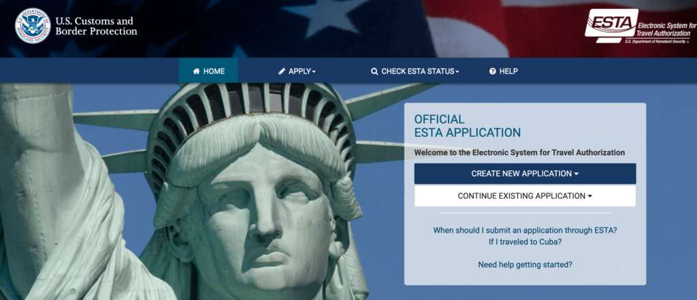Screen dimensions: 697x300
Task: Choose the CONTINUE EXISTING APPLICATION button
Action: [x=525, y=196]
